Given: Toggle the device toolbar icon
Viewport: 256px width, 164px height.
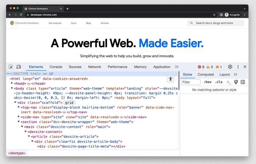Looking at the screenshot, I should (x=19, y=67).
